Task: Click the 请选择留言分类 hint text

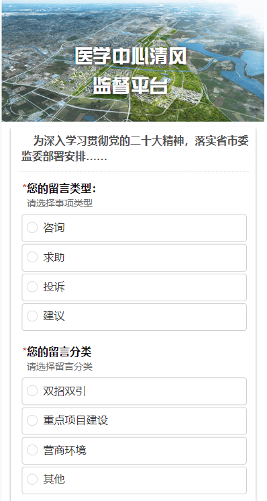Action: coord(60,367)
